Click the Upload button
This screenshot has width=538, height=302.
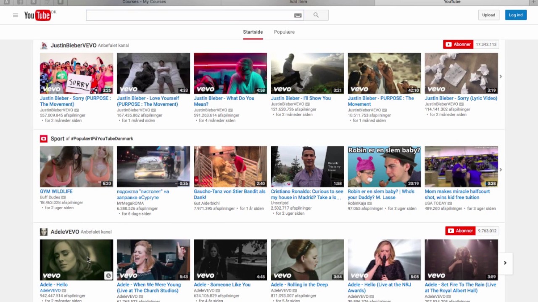pos(489,15)
